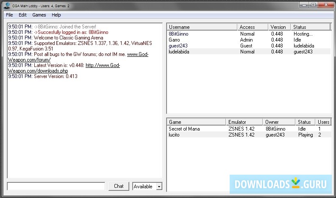Click the Succesfully logged in message
336x198 pixels.
pyautogui.click(x=58, y=32)
